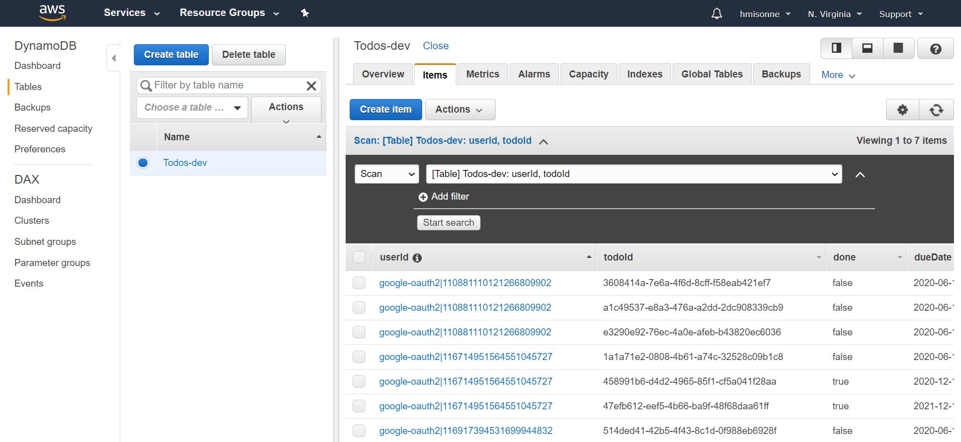The width and height of the screenshot is (961, 442).
Task: Expand the More tabs menu
Action: coord(838,75)
